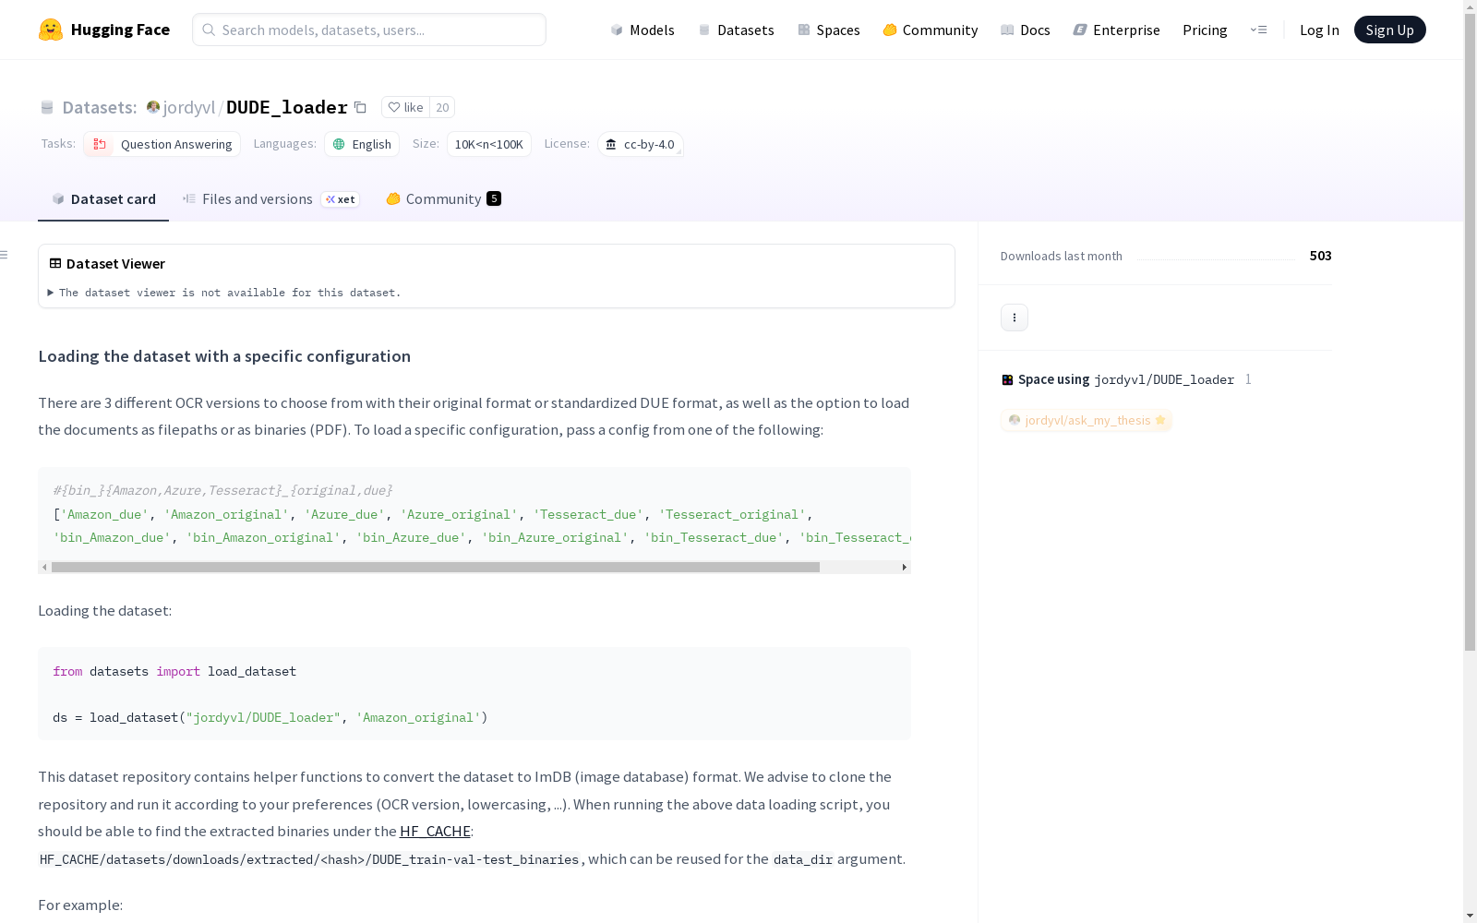Click the Space using icon
This screenshot has width=1477, height=923.
point(1007,379)
